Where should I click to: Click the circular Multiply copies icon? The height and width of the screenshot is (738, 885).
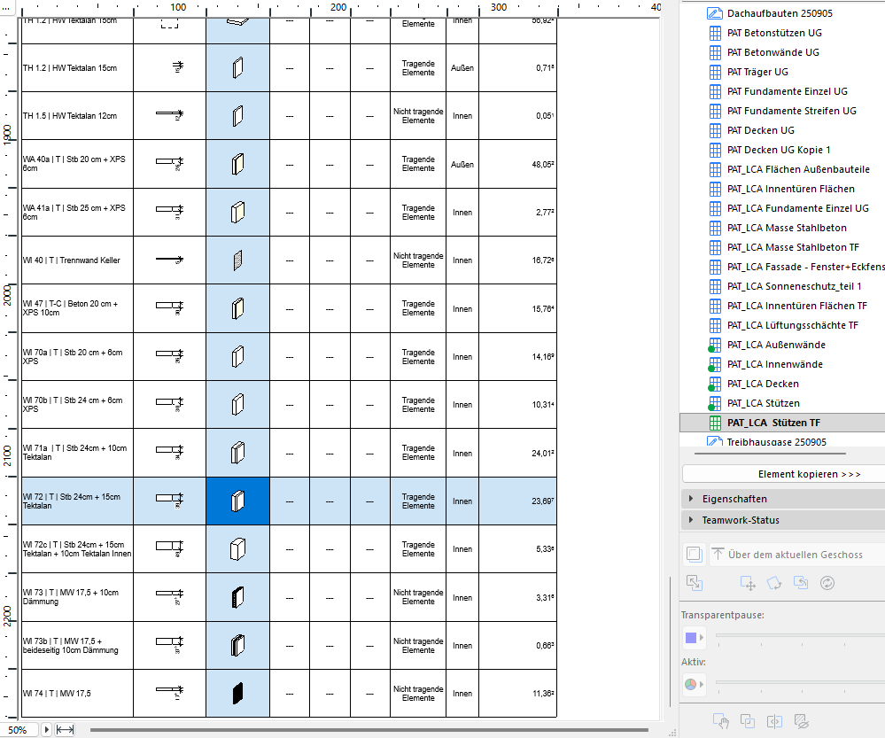tap(827, 584)
